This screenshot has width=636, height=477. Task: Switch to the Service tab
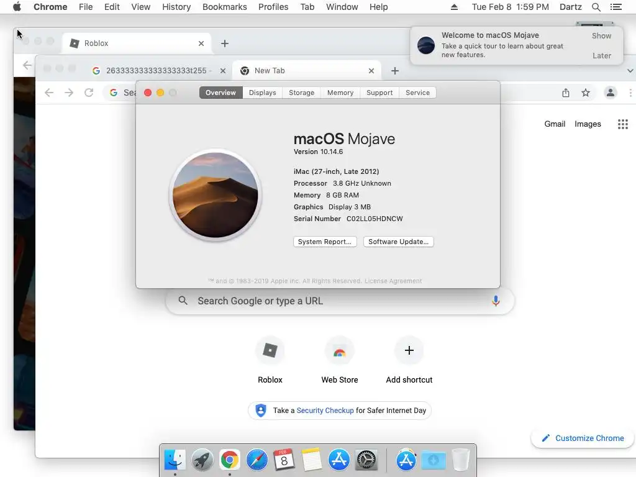[417, 93]
